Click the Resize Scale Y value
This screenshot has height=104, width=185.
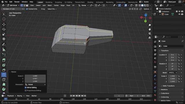coord(35,79)
